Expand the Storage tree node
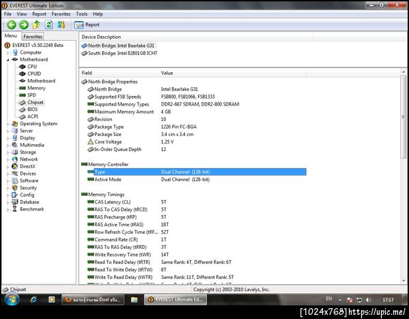Screen dimensions: 409x319 click(x=7, y=152)
